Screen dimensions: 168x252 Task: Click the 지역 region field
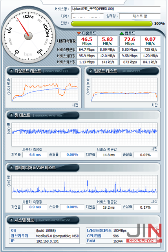click(x=87, y=17)
